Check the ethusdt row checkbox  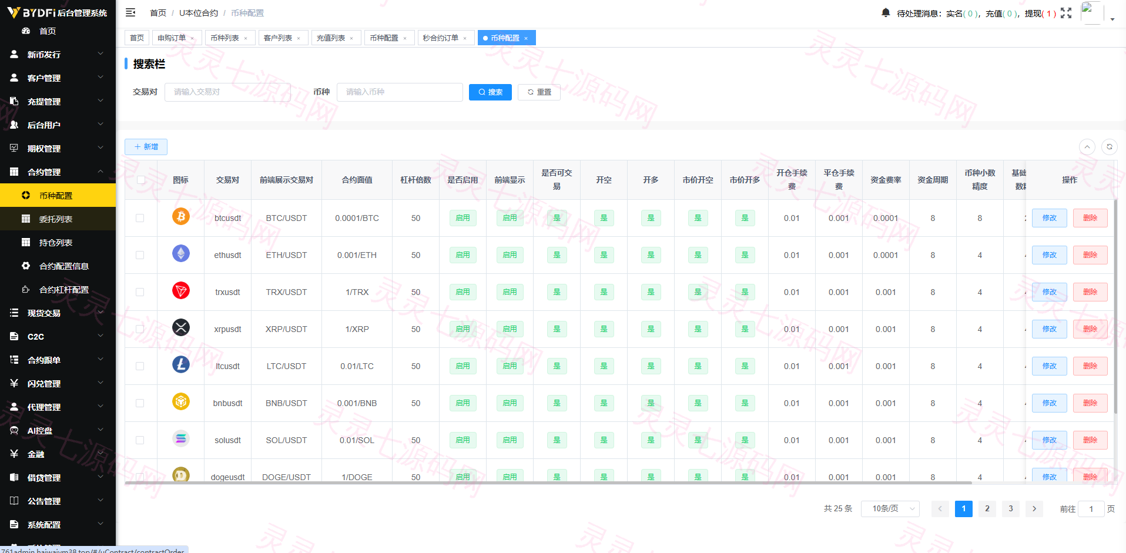pyautogui.click(x=140, y=255)
